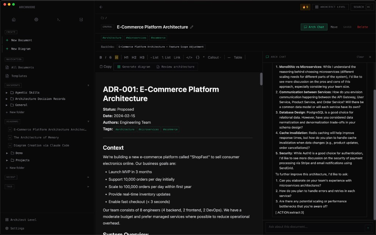Image resolution: width=376 pixels, height=235 pixels.
Task: Insert a bulleted list
Action: pyautogui.click(x=155, y=58)
